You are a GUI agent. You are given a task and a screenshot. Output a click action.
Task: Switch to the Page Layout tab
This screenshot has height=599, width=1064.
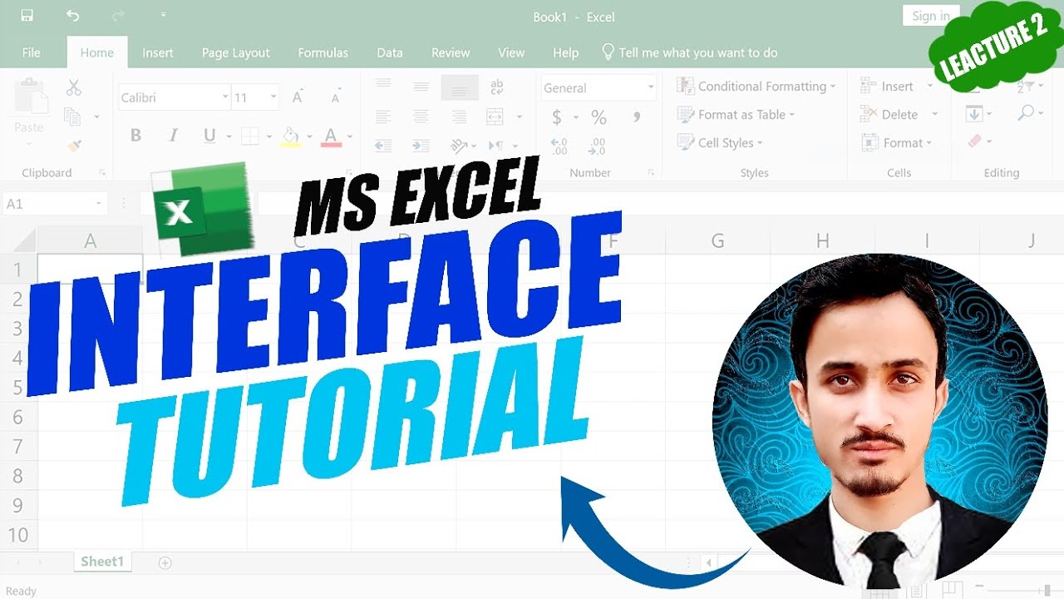(x=236, y=52)
